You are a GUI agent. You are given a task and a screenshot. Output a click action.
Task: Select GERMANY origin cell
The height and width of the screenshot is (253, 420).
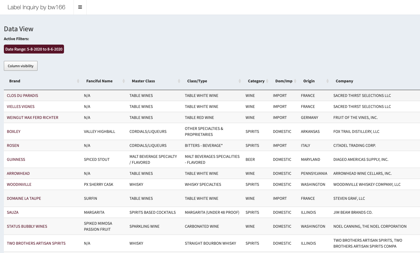coord(310,117)
